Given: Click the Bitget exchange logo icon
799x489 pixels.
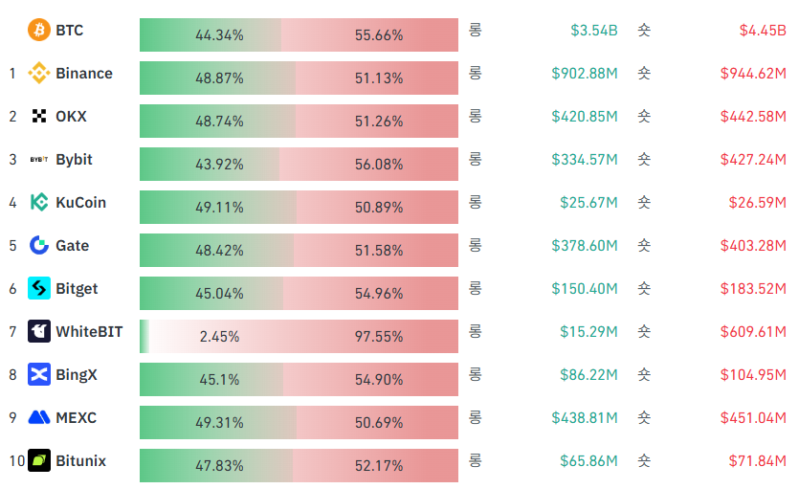Looking at the screenshot, I should [x=39, y=289].
